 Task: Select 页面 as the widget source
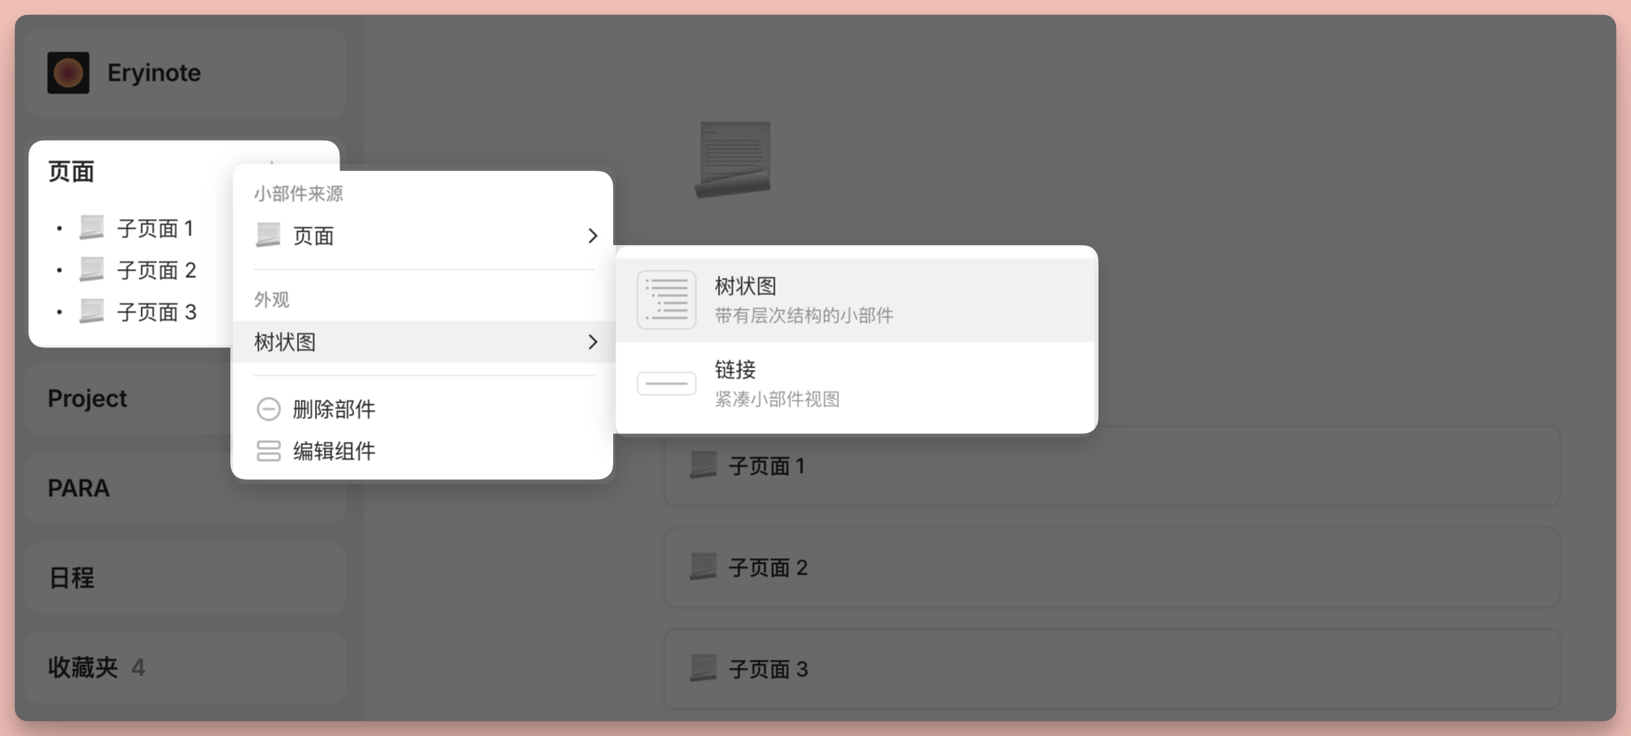(423, 236)
